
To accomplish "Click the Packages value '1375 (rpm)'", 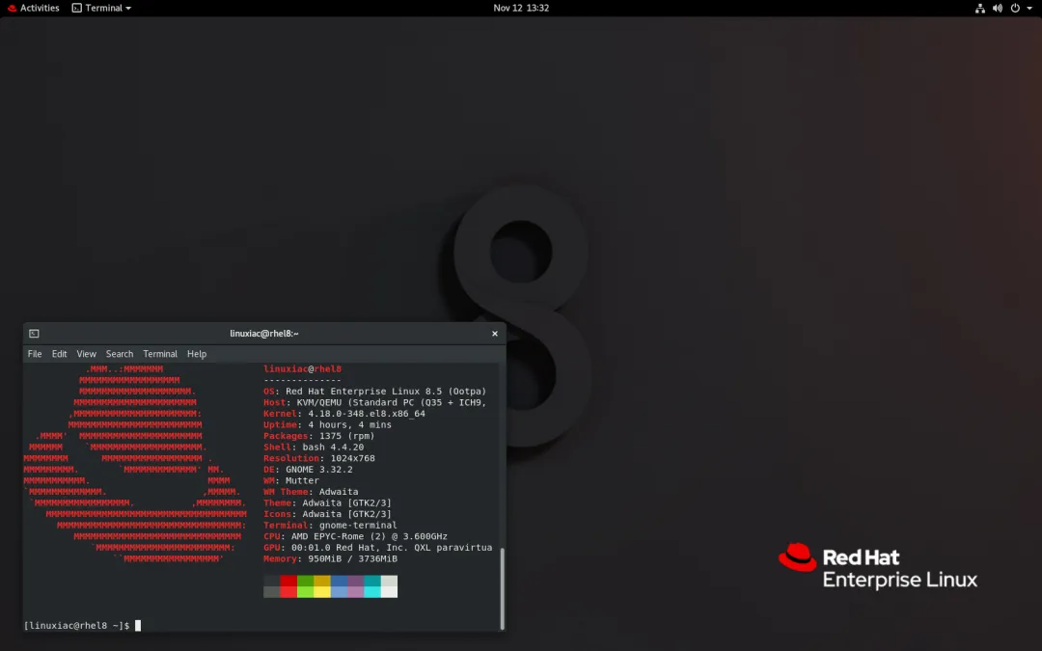I will click(347, 436).
